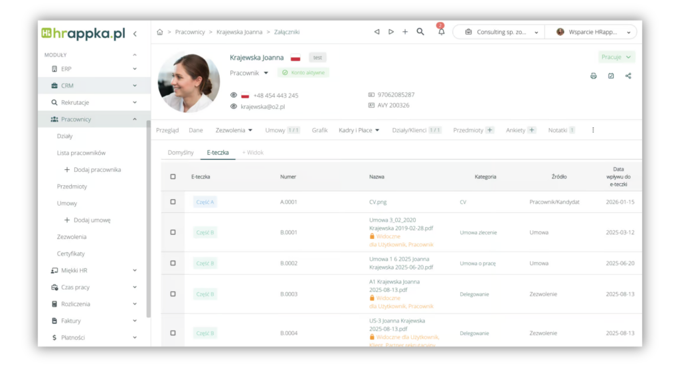Screen dimensions: 680x367
Task: Select the E-teczka view tab
Action: (218, 153)
